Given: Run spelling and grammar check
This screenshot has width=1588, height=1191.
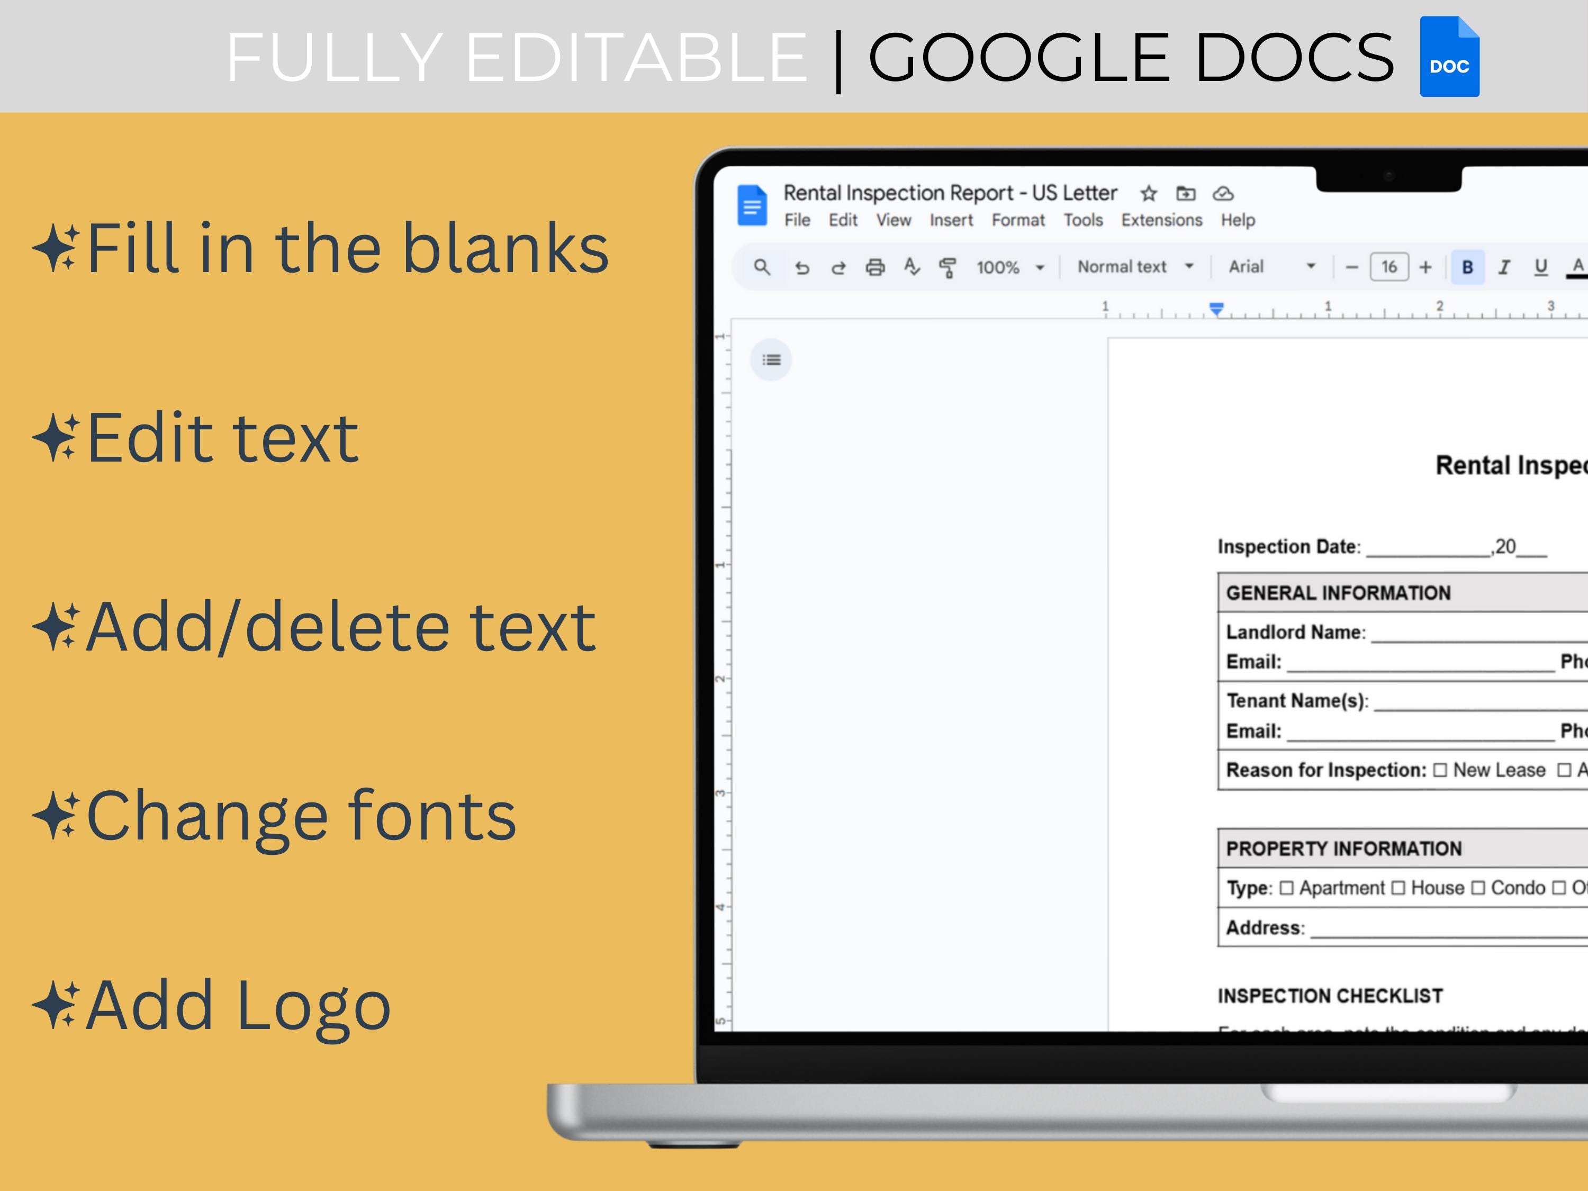Looking at the screenshot, I should coord(912,267).
